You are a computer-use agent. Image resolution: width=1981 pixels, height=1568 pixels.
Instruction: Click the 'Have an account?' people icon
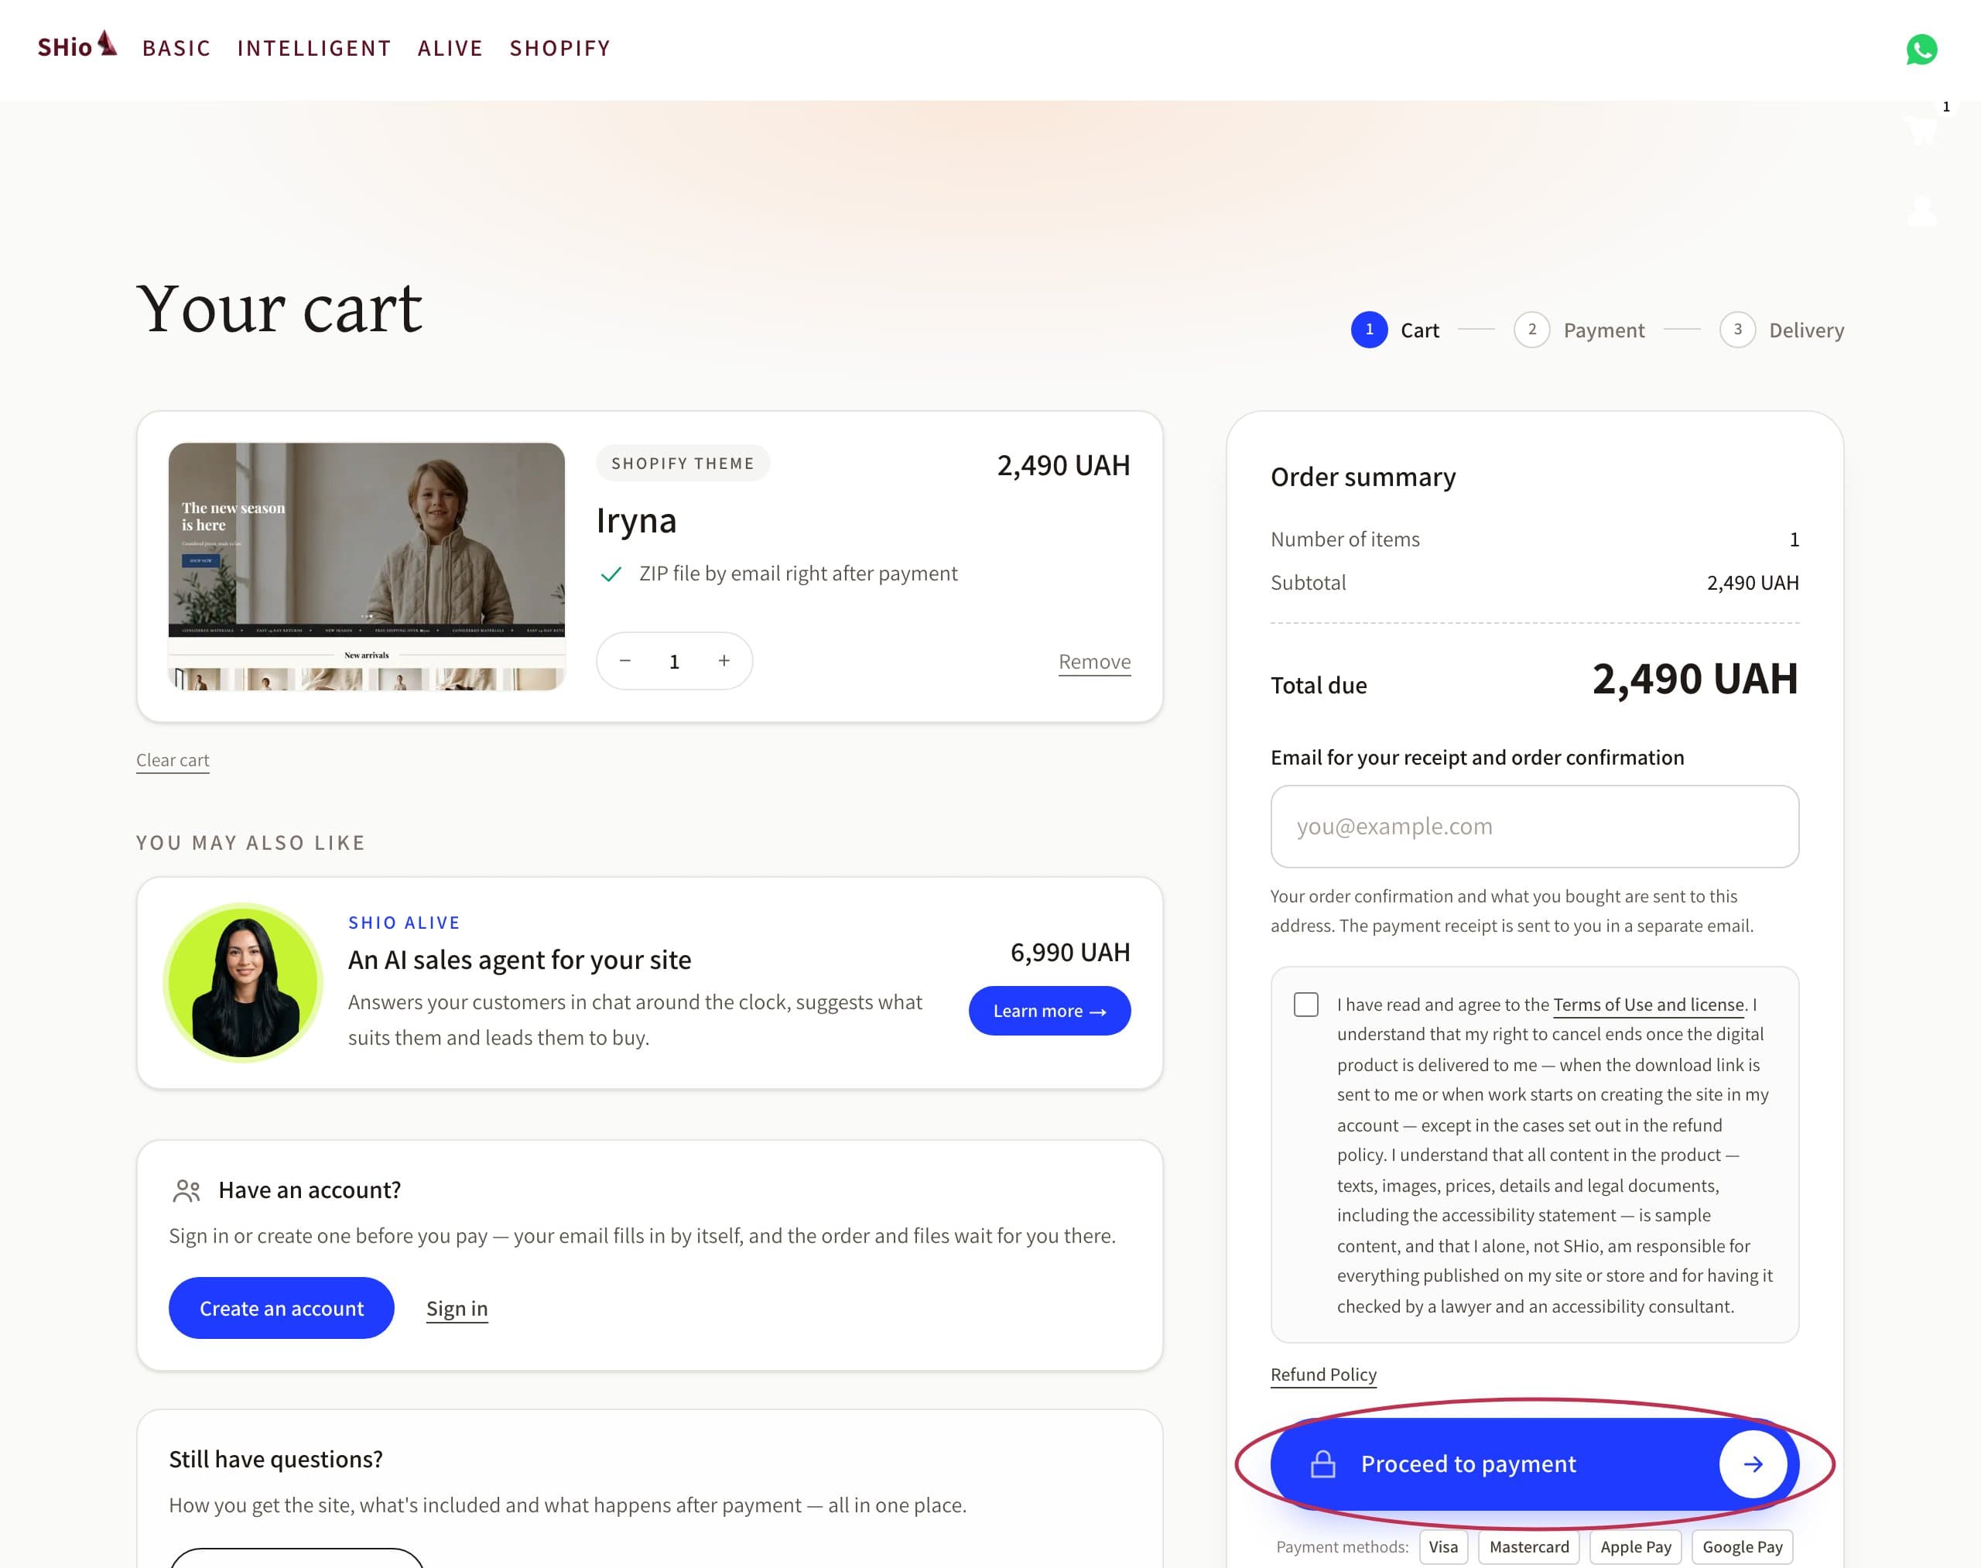186,1190
